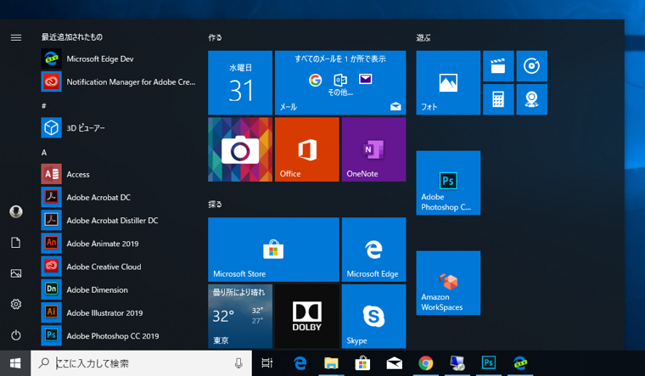This screenshot has height=376, width=645.
Task: Open the メール tile
Action: click(x=340, y=82)
